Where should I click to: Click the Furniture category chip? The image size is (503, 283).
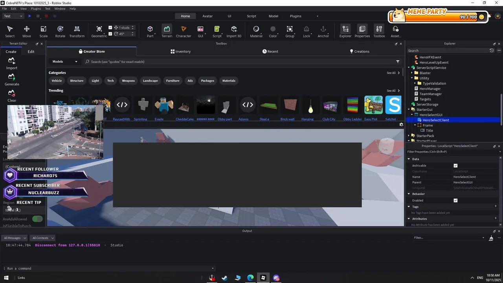click(x=173, y=81)
